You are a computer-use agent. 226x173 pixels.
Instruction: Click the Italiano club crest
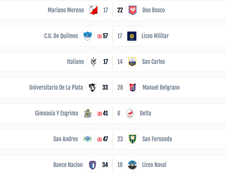94,62
